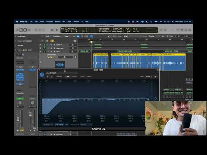Click the Compare button in Channel EQ
The width and height of the screenshot is (207, 155).
(59, 77)
